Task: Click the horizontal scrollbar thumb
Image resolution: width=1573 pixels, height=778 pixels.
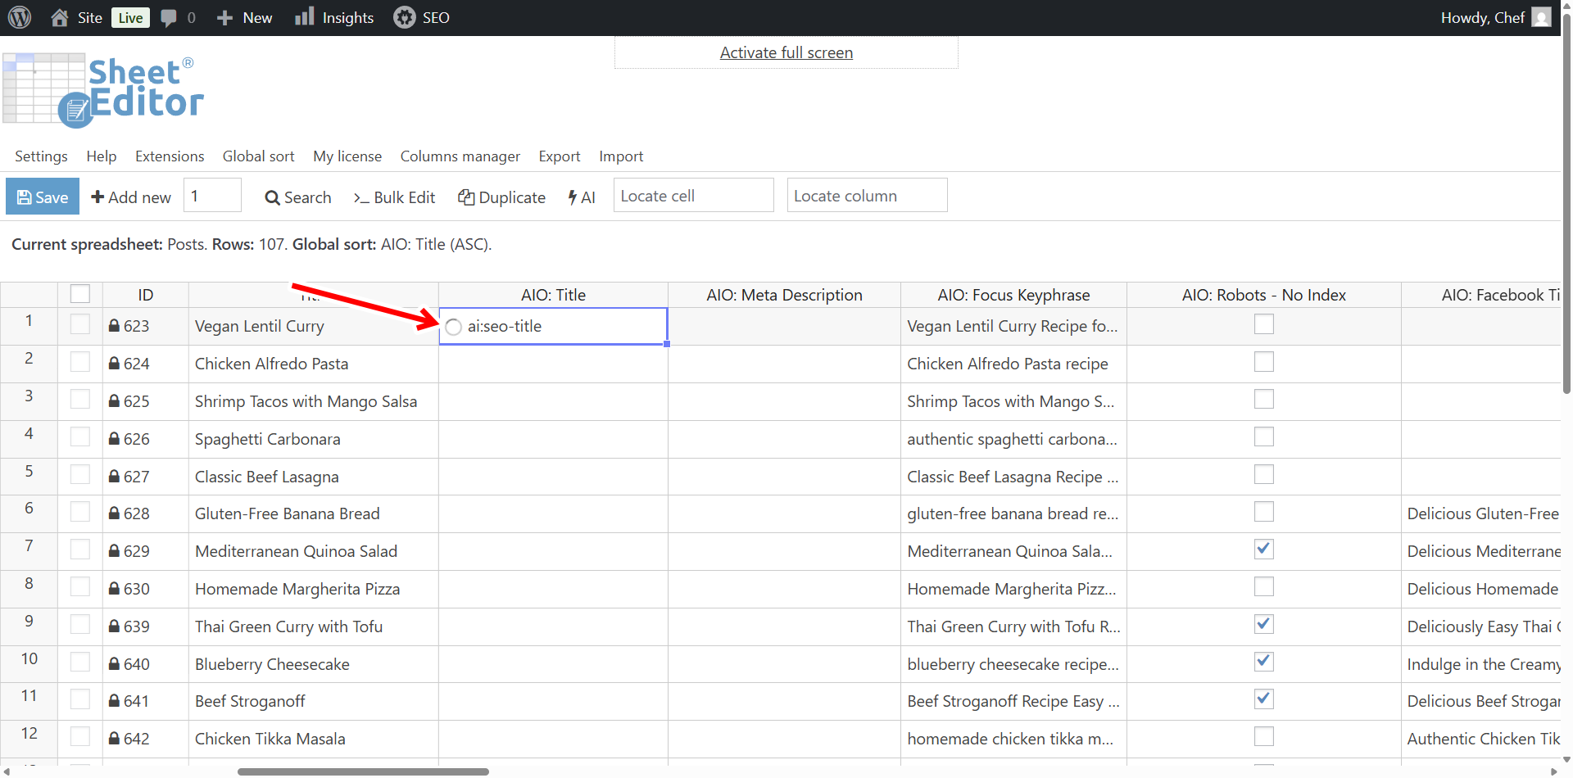Action: tap(363, 771)
